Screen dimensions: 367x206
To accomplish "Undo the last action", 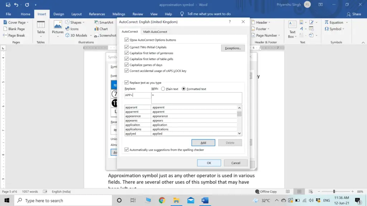I will (x=16, y=5).
